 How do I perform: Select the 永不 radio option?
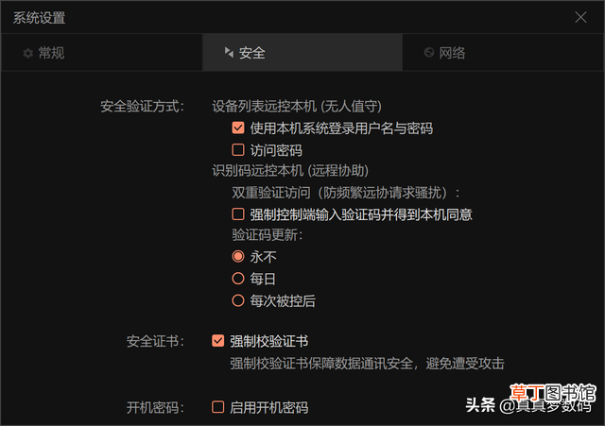pyautogui.click(x=238, y=256)
